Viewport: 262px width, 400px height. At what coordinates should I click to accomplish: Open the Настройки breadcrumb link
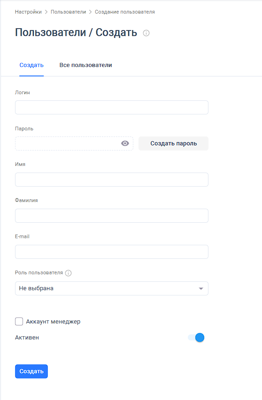[x=28, y=12]
